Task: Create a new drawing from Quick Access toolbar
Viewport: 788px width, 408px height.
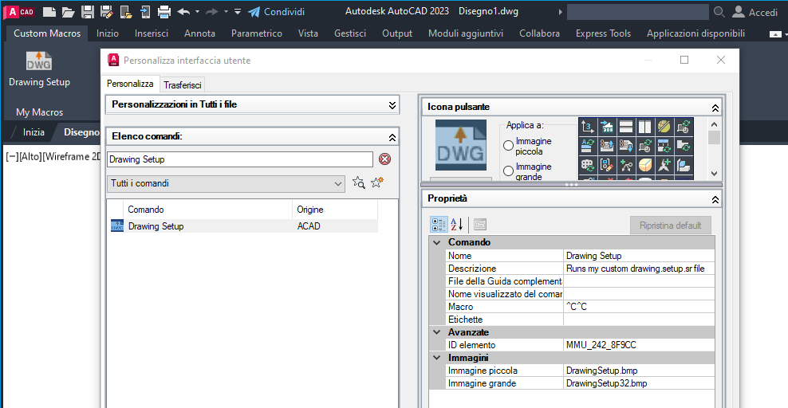Action: point(49,11)
